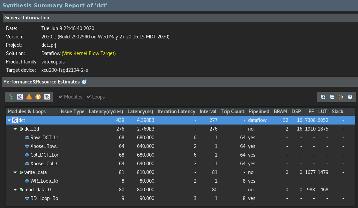Click the orange info circle icon
The height and width of the screenshot is (208, 358).
[38, 97]
